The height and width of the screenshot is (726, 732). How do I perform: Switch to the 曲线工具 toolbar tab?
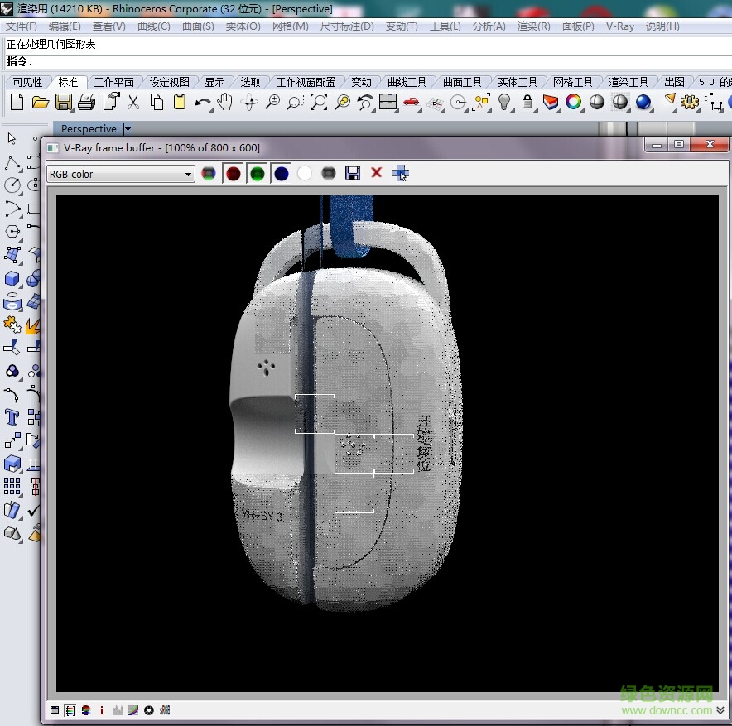[x=407, y=82]
